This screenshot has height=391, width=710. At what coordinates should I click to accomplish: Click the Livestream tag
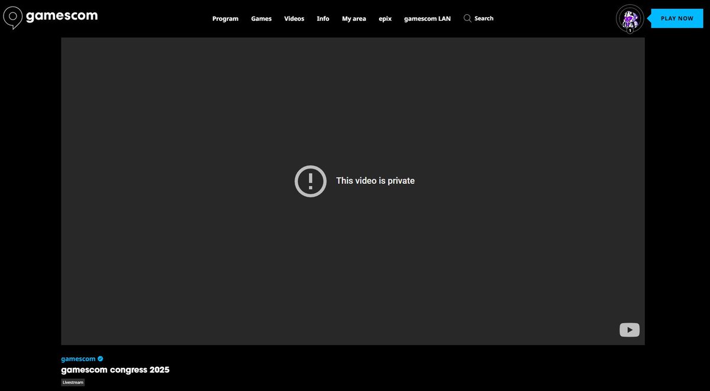[73, 383]
